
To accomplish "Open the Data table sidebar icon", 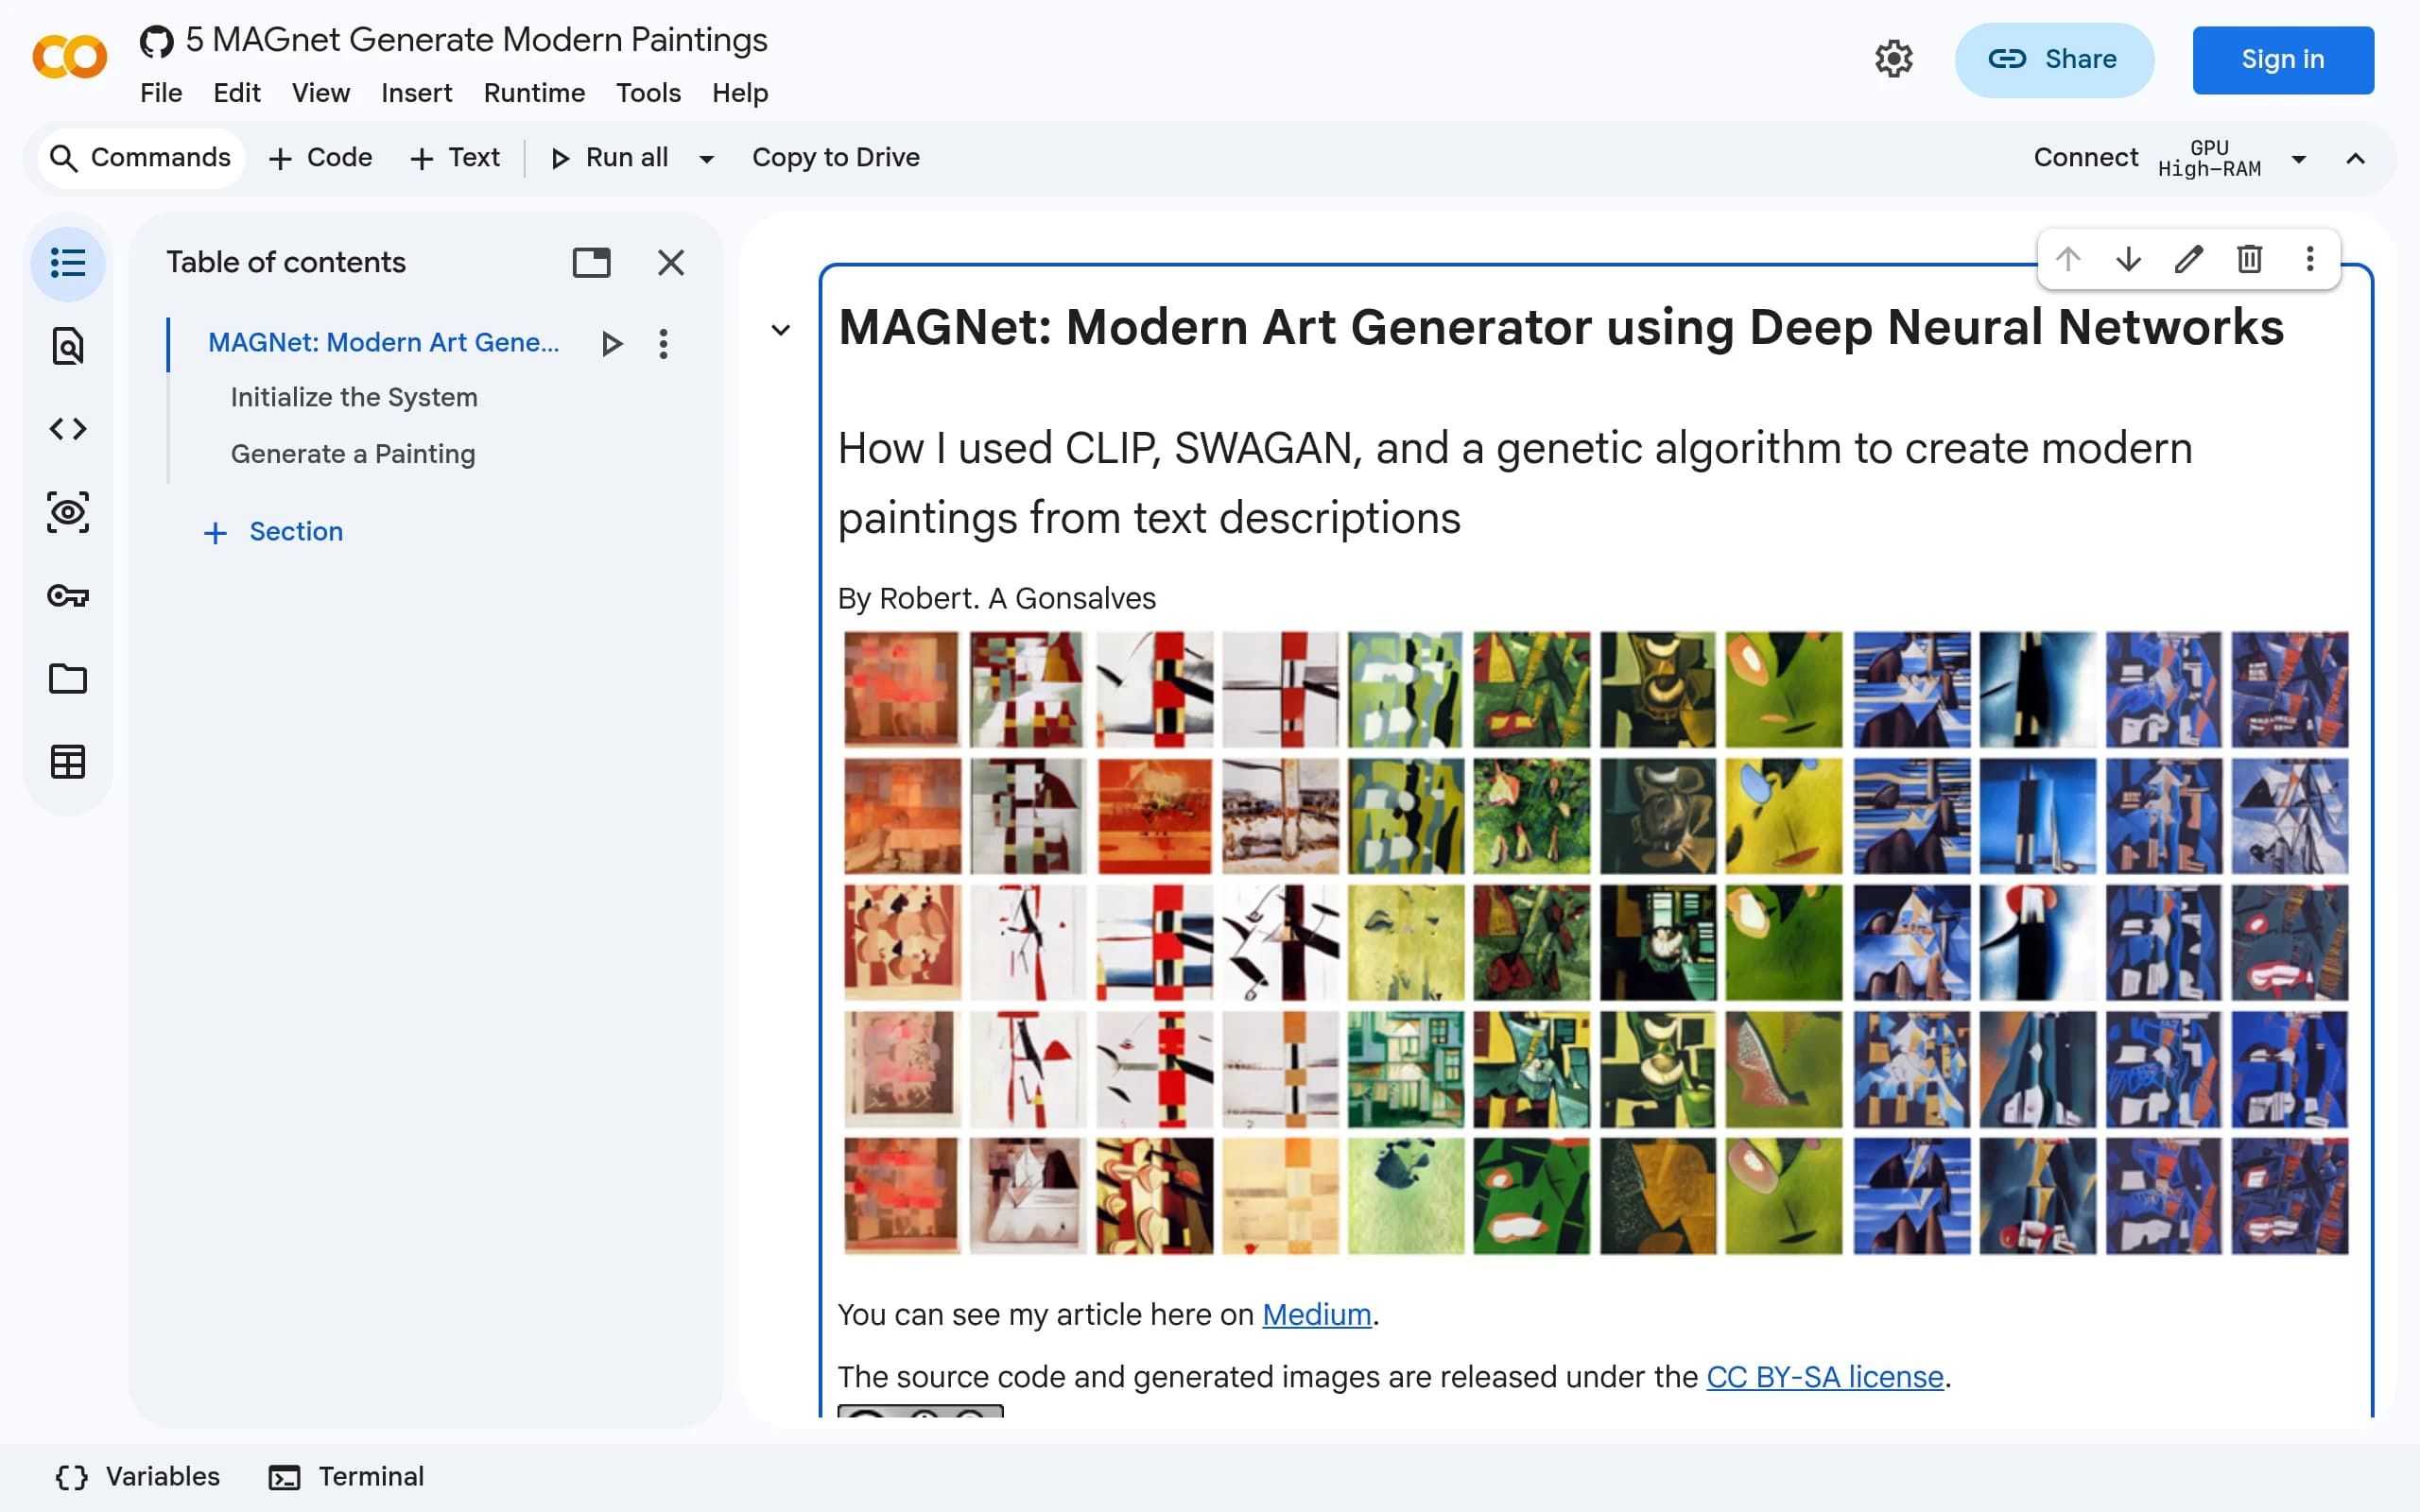I will click(x=68, y=762).
